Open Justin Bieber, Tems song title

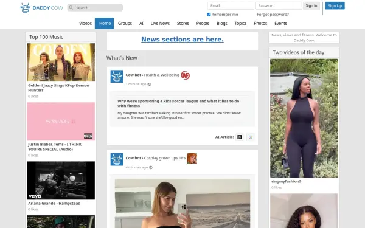click(55, 147)
